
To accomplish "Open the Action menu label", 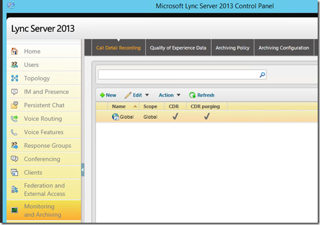I will click(x=166, y=95).
